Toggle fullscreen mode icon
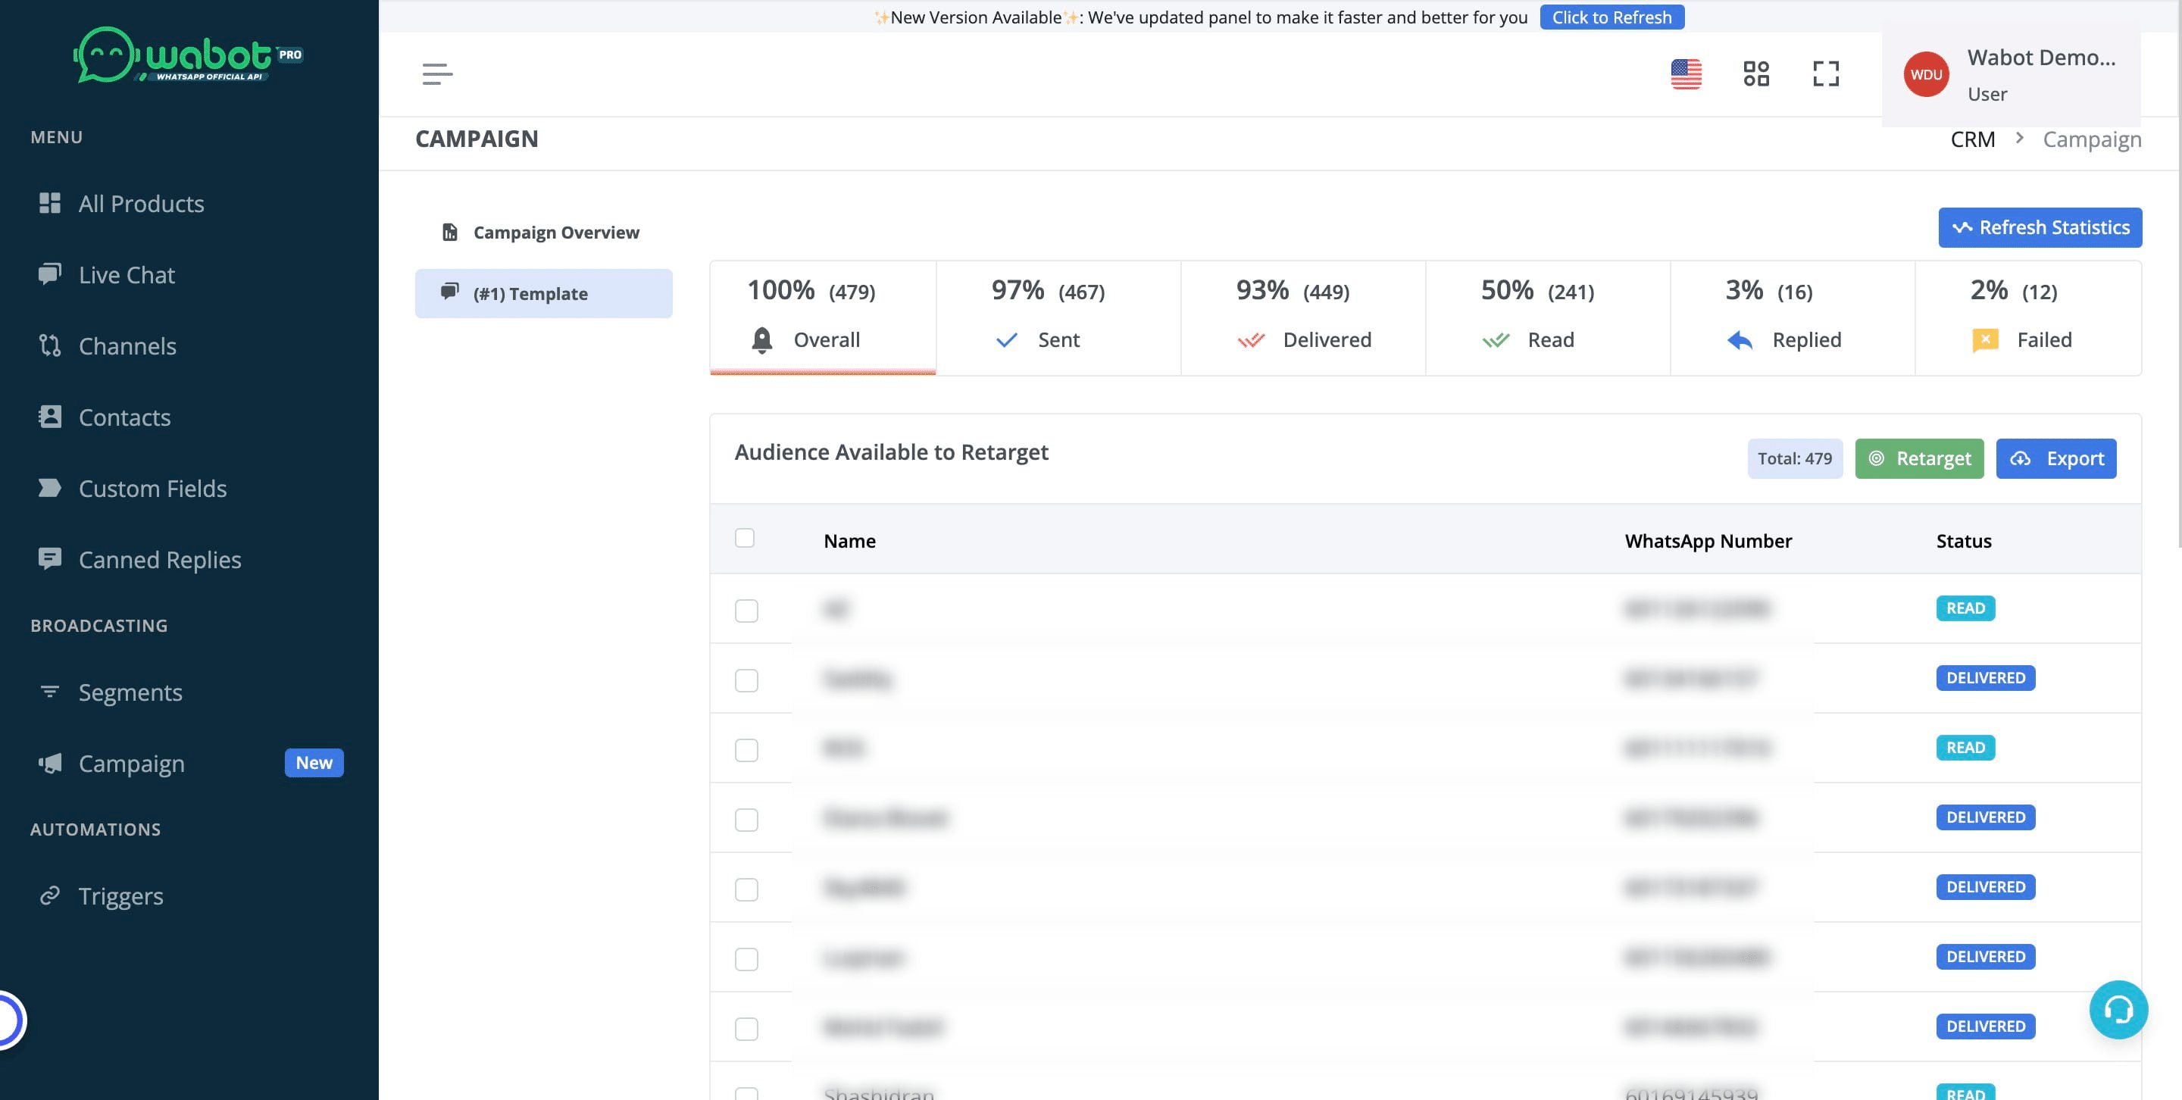2182x1100 pixels. point(1825,73)
